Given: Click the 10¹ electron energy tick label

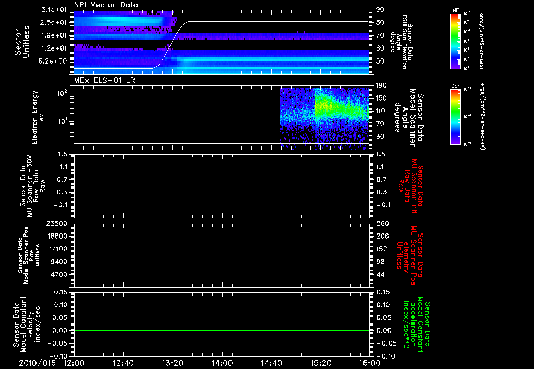Looking at the screenshot, I should click(63, 121).
